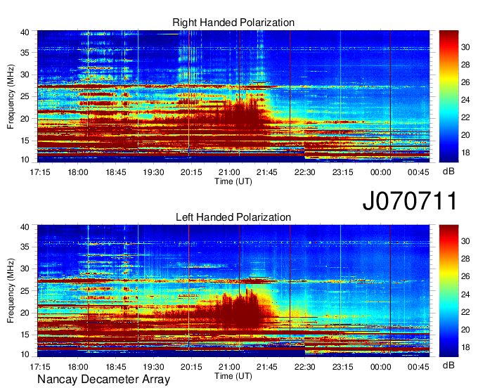This screenshot has width=478, height=388.
Task: Click "21:00" time tick of Right Handed plot
Action: [x=229, y=172]
